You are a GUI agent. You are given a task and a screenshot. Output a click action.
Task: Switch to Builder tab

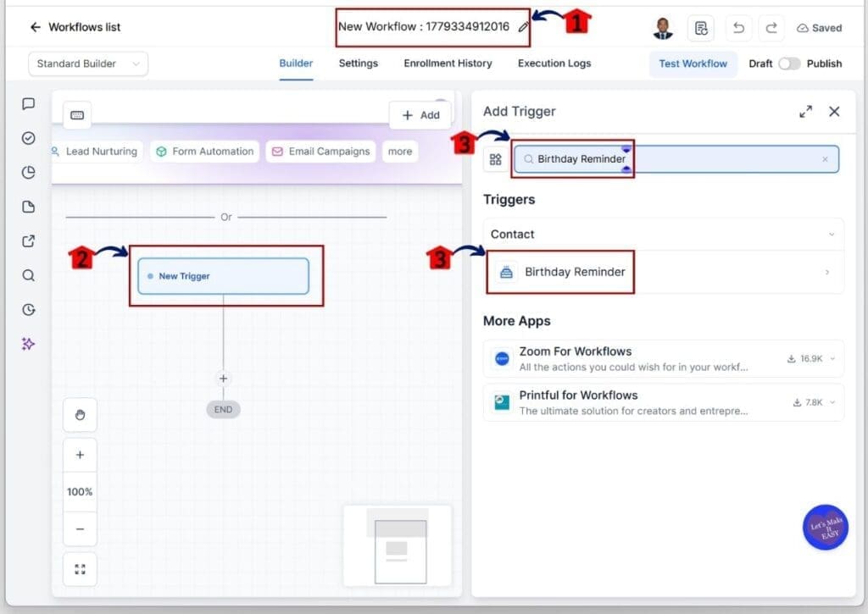296,63
